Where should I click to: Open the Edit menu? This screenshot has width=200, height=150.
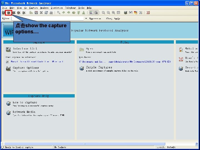[x=12, y=8]
